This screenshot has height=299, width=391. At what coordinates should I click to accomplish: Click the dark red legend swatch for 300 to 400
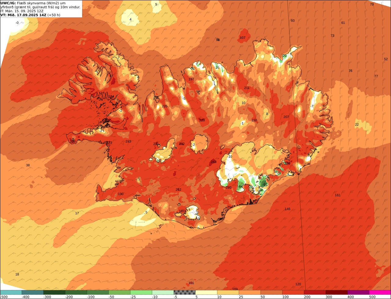pyautogui.click(x=337, y=293)
